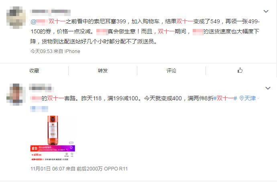
Task: Open 前后2000万 OPPO R11 source link
Action: click(102, 169)
